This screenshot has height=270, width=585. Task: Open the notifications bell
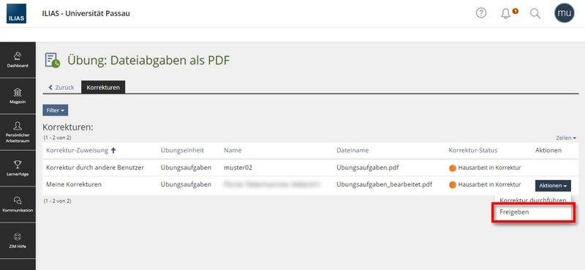tap(506, 13)
